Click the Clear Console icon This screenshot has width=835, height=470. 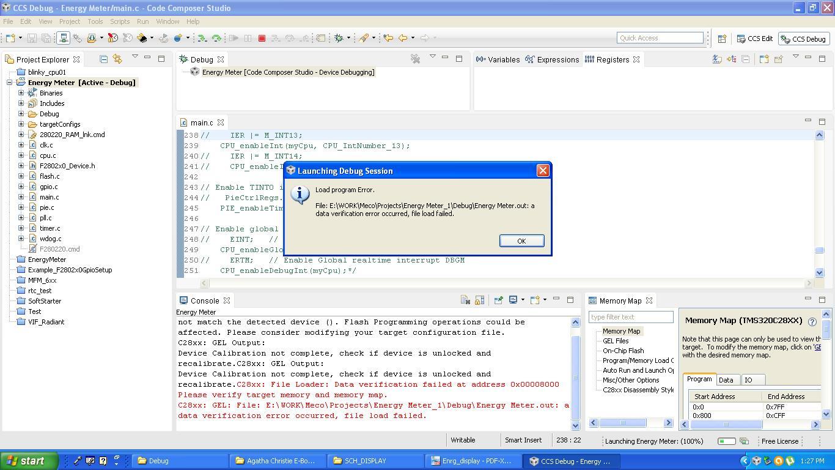[465, 300]
